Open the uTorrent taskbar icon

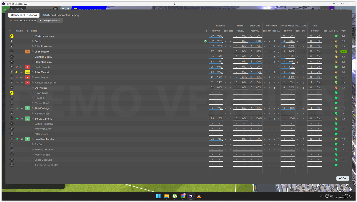[x=175, y=196]
